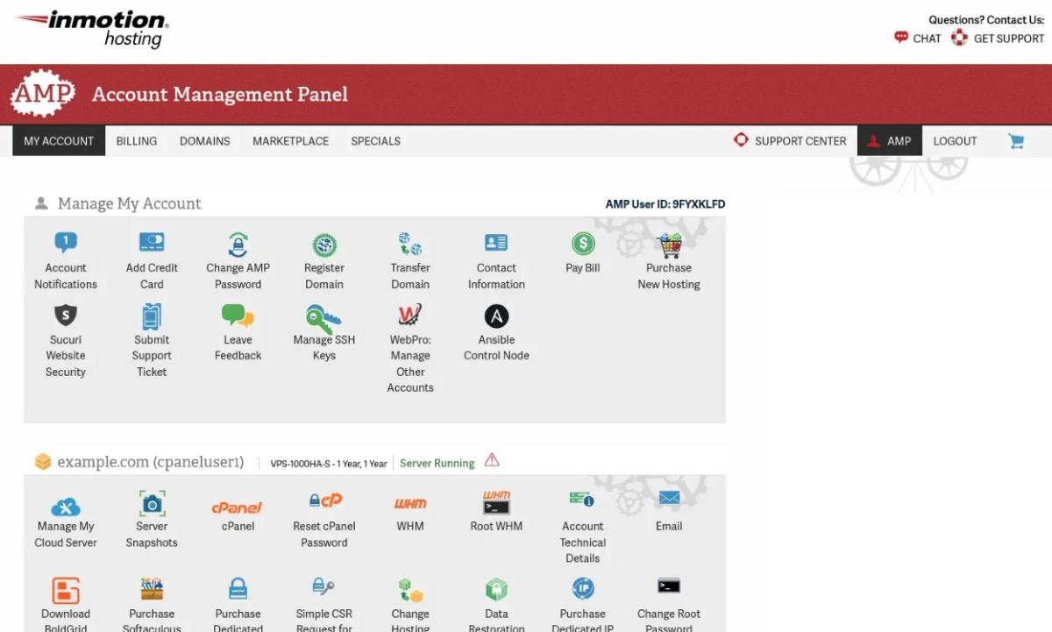Open Purchase New Hosting cart icon
The height and width of the screenshot is (632, 1052).
pos(669,245)
